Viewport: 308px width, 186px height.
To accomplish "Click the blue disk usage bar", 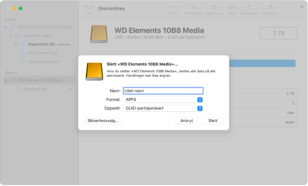I will coord(262,63).
